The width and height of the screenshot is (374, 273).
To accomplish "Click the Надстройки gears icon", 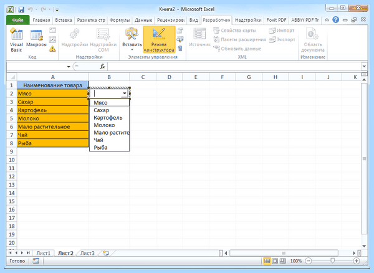I will pyautogui.click(x=74, y=37).
